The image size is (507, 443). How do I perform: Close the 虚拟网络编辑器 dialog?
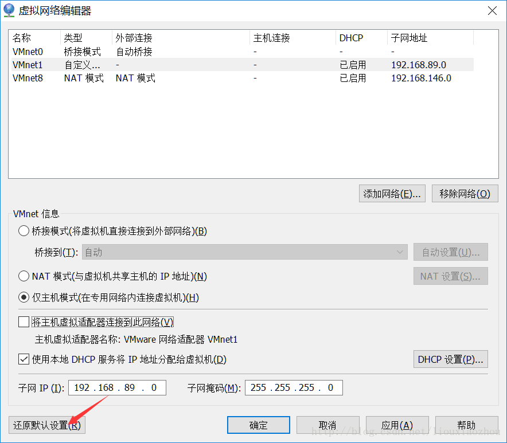(492, 11)
